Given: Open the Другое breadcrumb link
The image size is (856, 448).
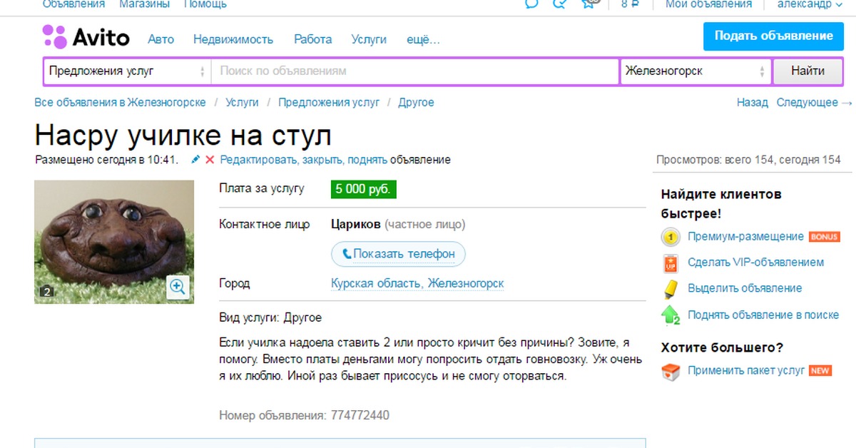Looking at the screenshot, I should click(416, 103).
